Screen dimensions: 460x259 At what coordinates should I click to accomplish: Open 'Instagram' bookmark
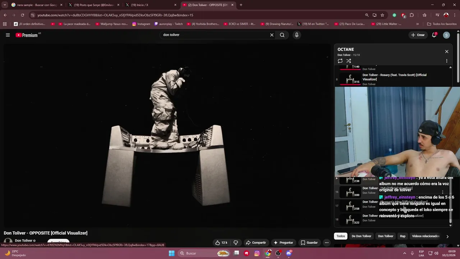(x=141, y=24)
